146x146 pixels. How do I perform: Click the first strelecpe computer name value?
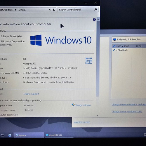coord(29,105)
